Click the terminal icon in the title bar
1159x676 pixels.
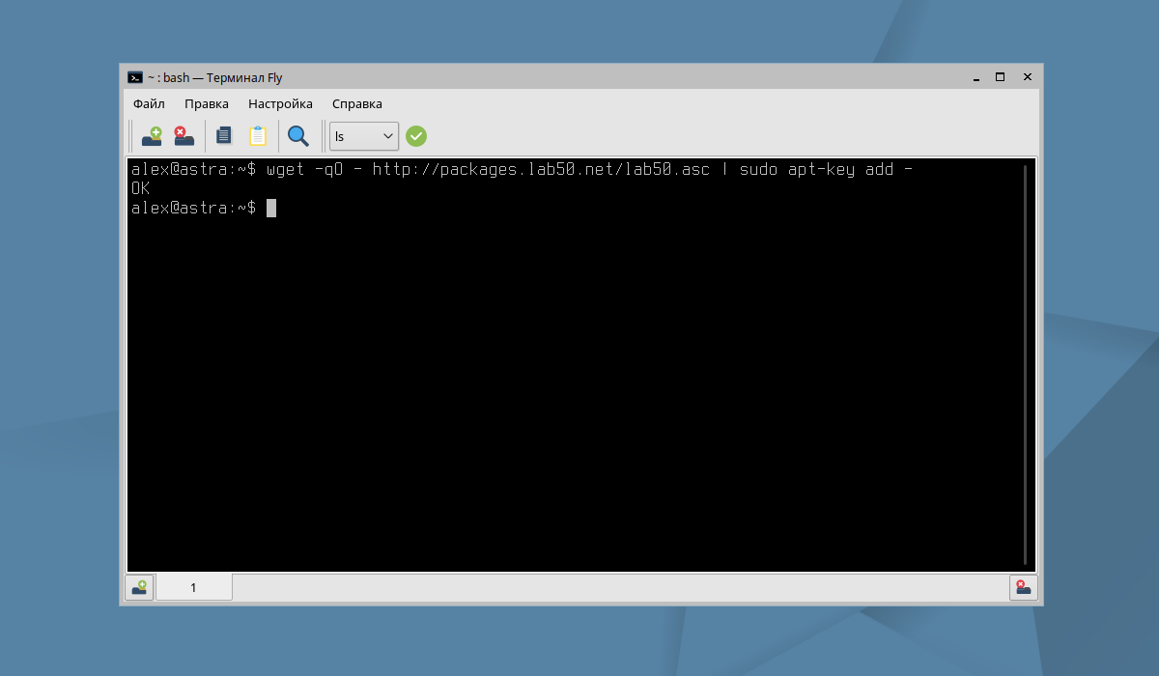click(135, 77)
